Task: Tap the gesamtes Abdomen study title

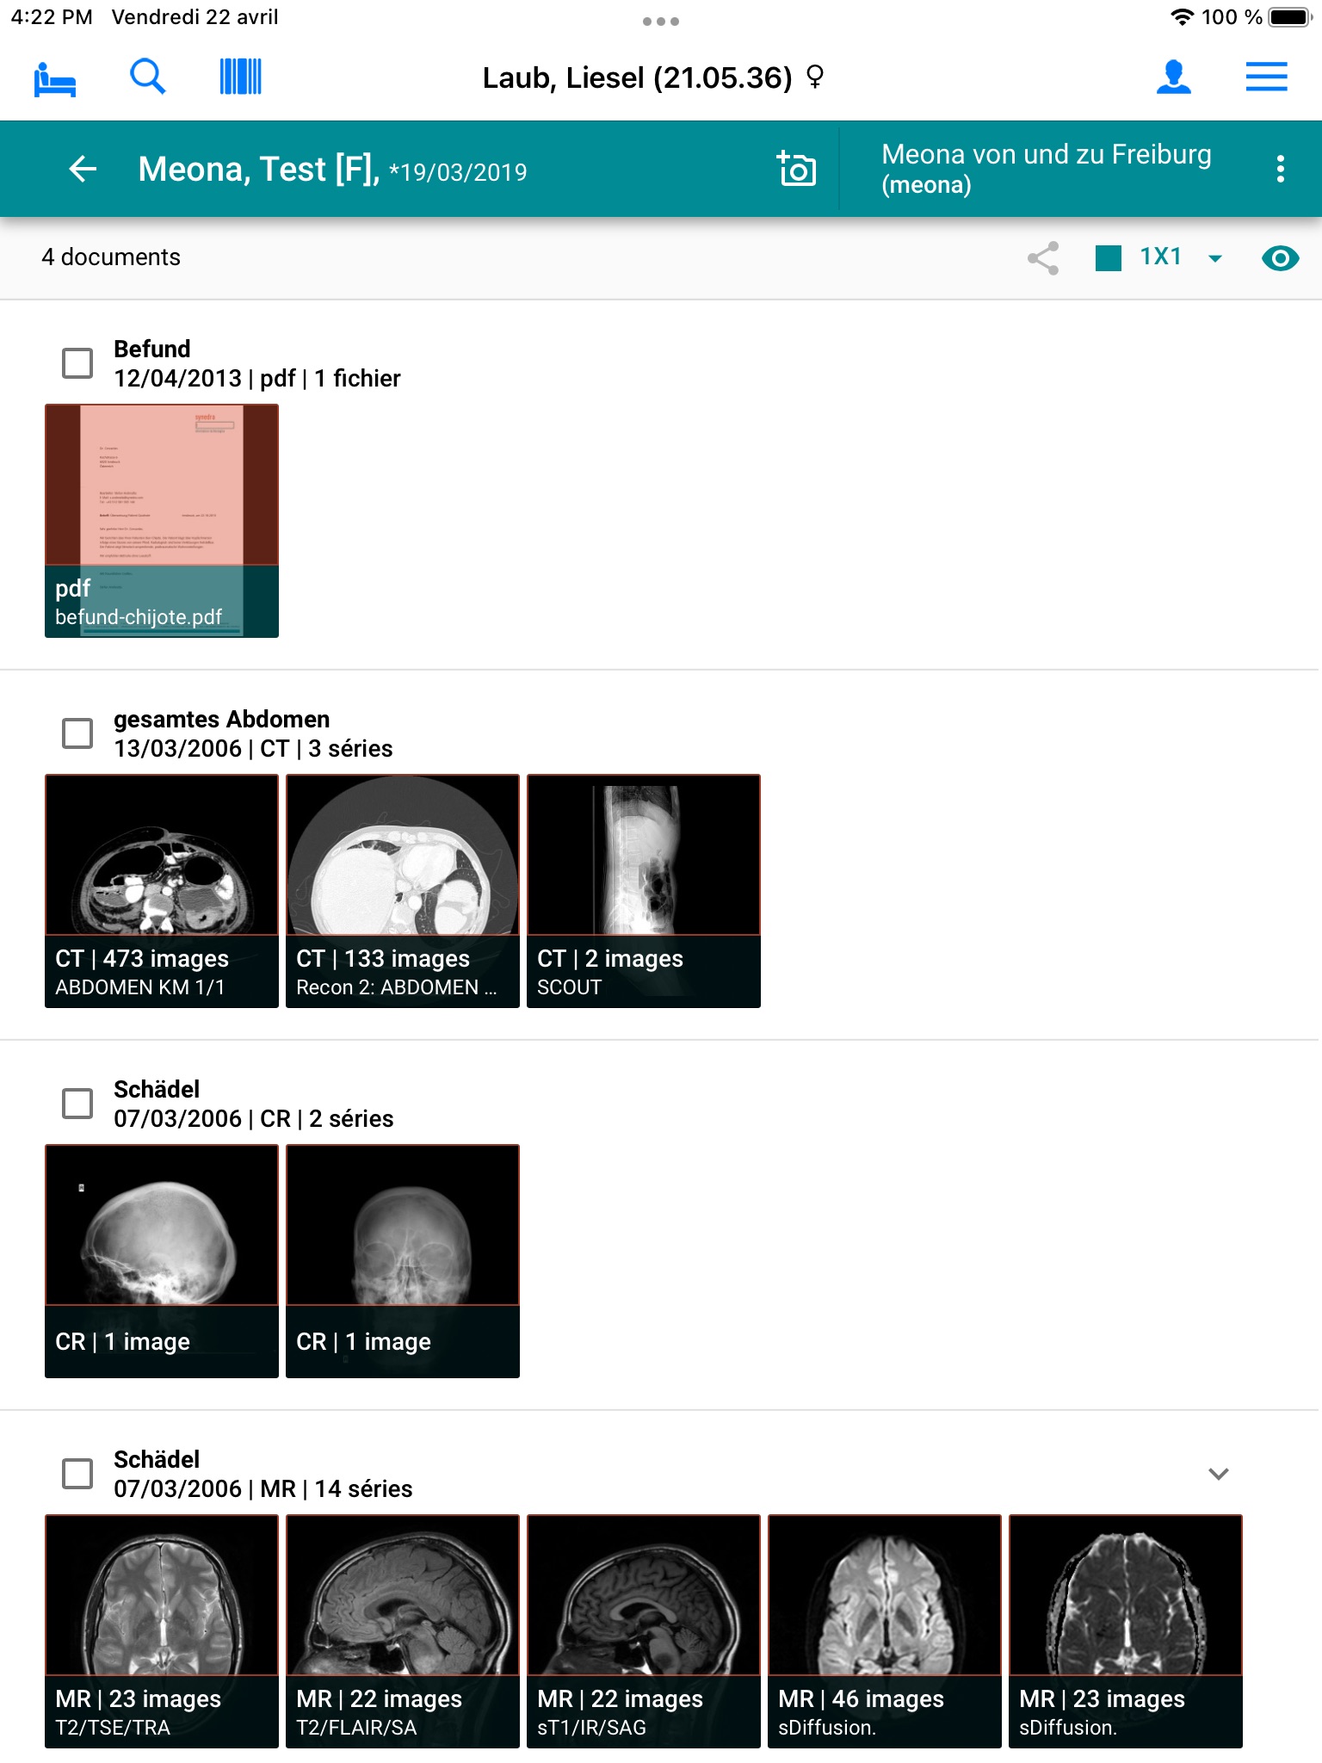Action: (x=222, y=719)
